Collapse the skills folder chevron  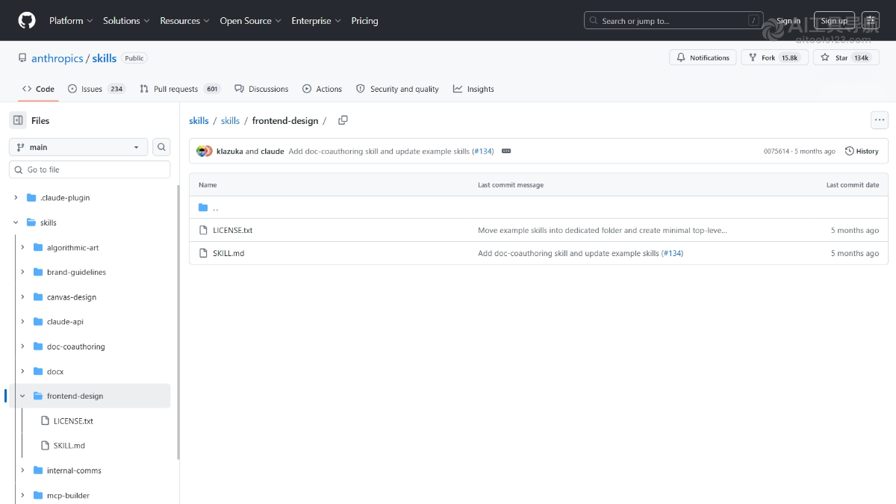(16, 223)
